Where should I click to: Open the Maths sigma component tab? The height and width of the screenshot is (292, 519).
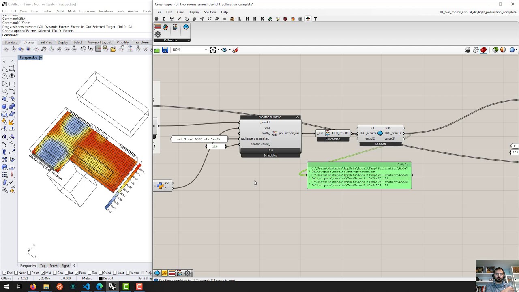click(x=164, y=19)
